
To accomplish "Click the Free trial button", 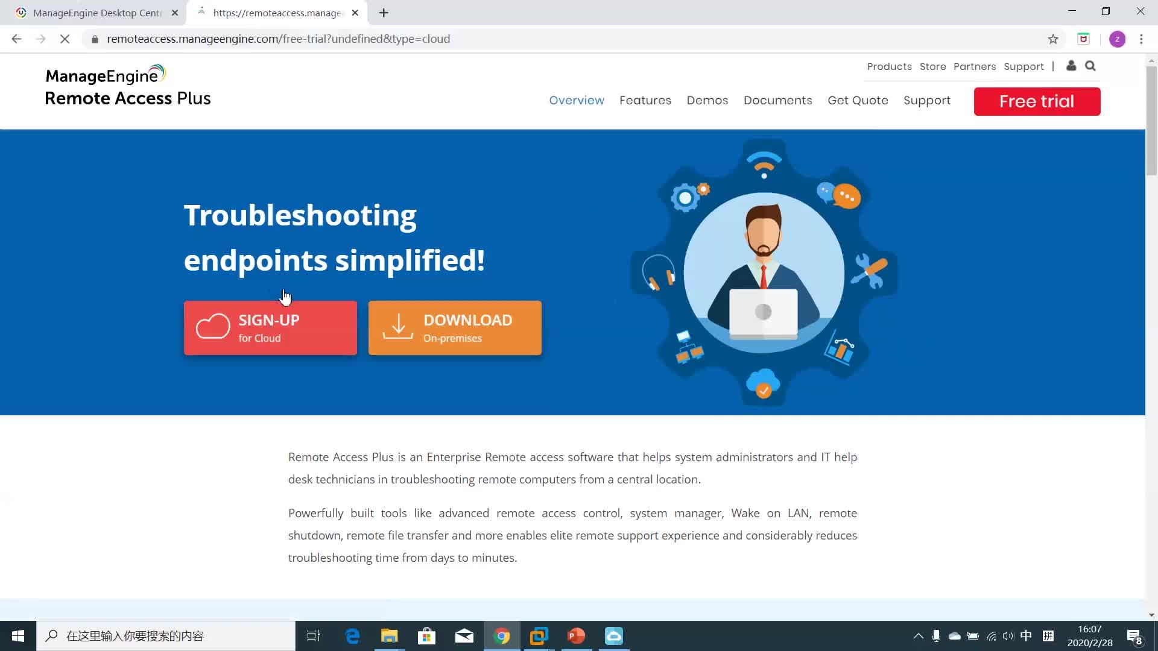I will (x=1036, y=101).
